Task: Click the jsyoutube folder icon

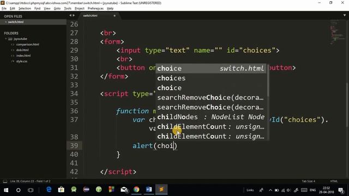Action: [10, 39]
